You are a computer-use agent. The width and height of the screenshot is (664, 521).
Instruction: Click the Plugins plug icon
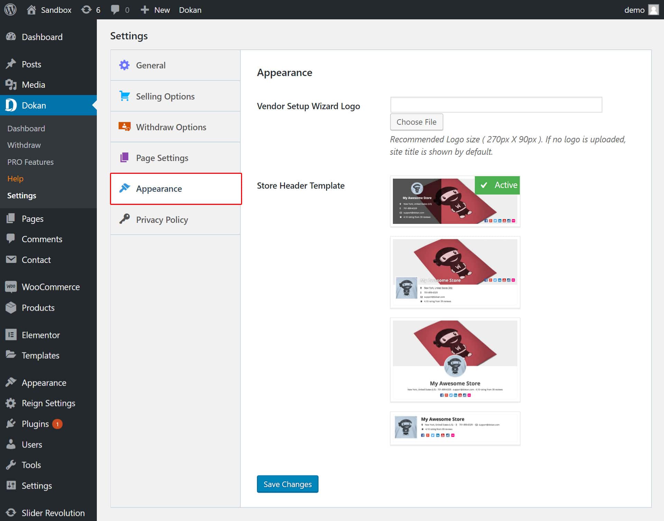click(x=11, y=423)
